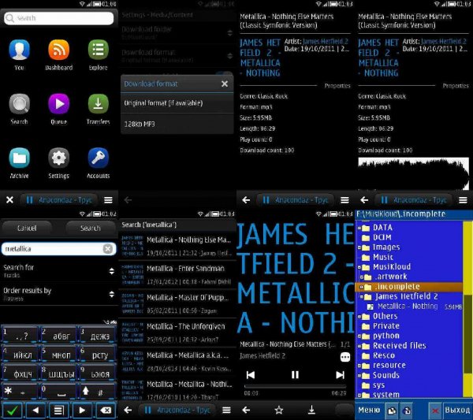Toggle the shift arrow keypad key

click(98, 392)
